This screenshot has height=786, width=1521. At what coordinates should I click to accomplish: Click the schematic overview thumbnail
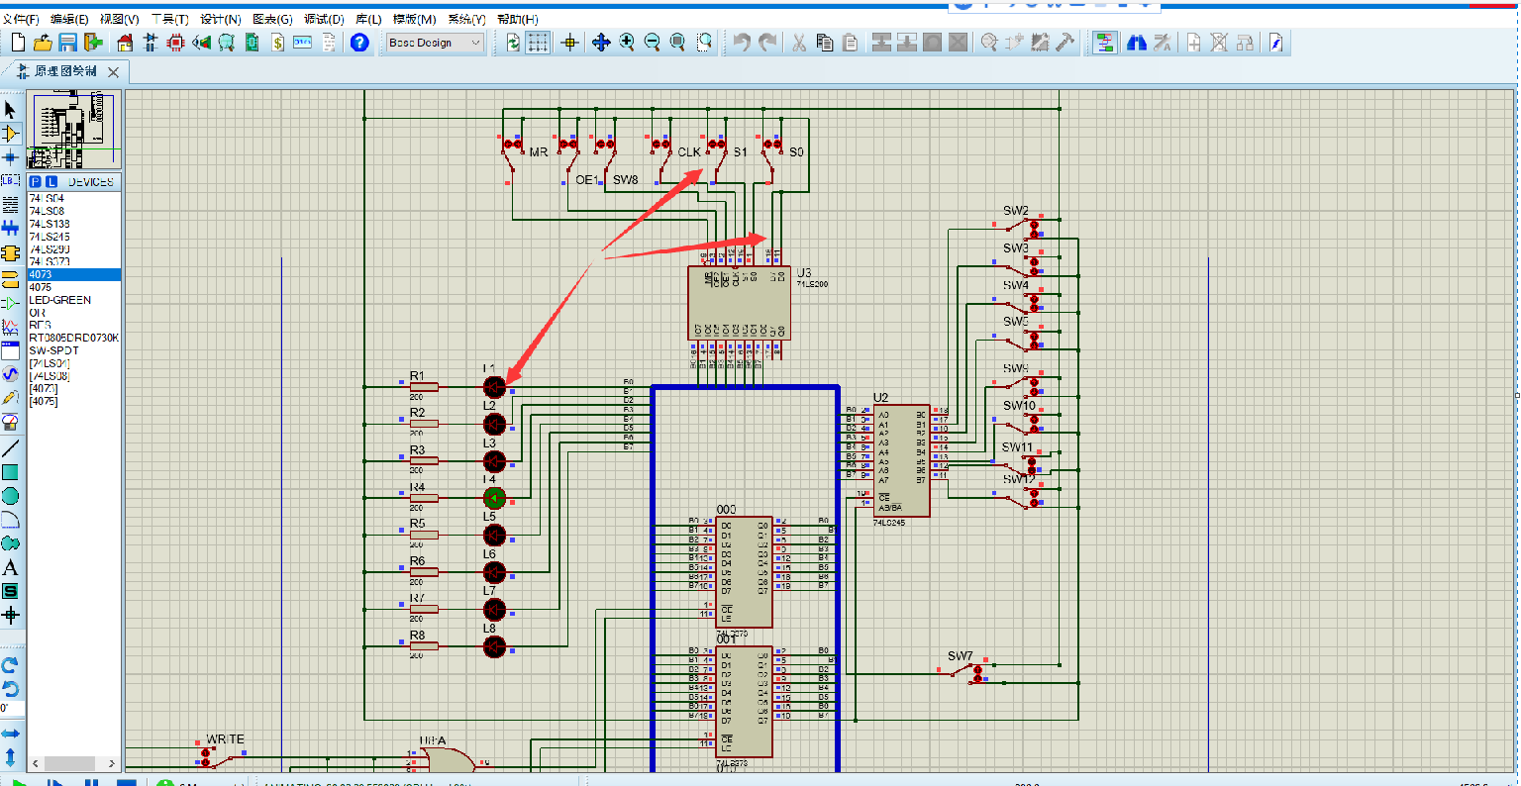[x=74, y=131]
